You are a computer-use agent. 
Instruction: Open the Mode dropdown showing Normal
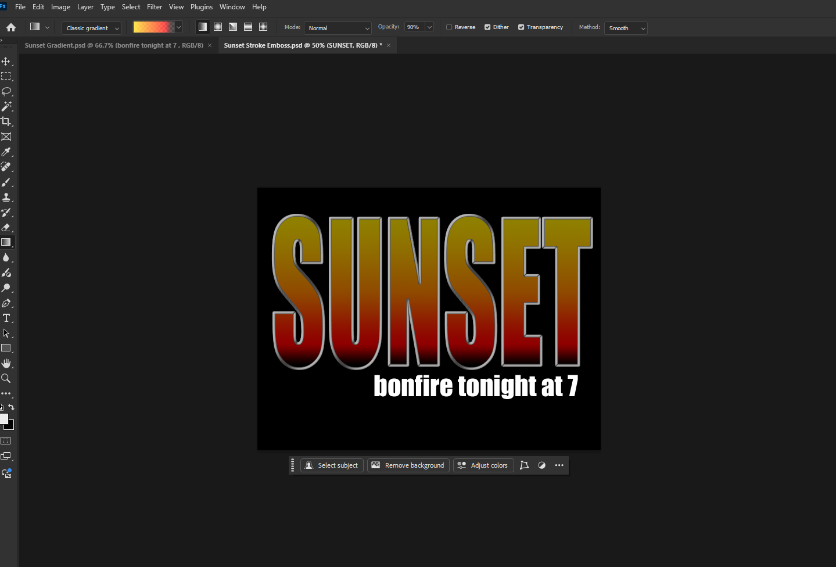[x=338, y=27]
